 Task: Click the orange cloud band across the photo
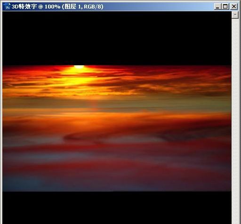point(117,116)
